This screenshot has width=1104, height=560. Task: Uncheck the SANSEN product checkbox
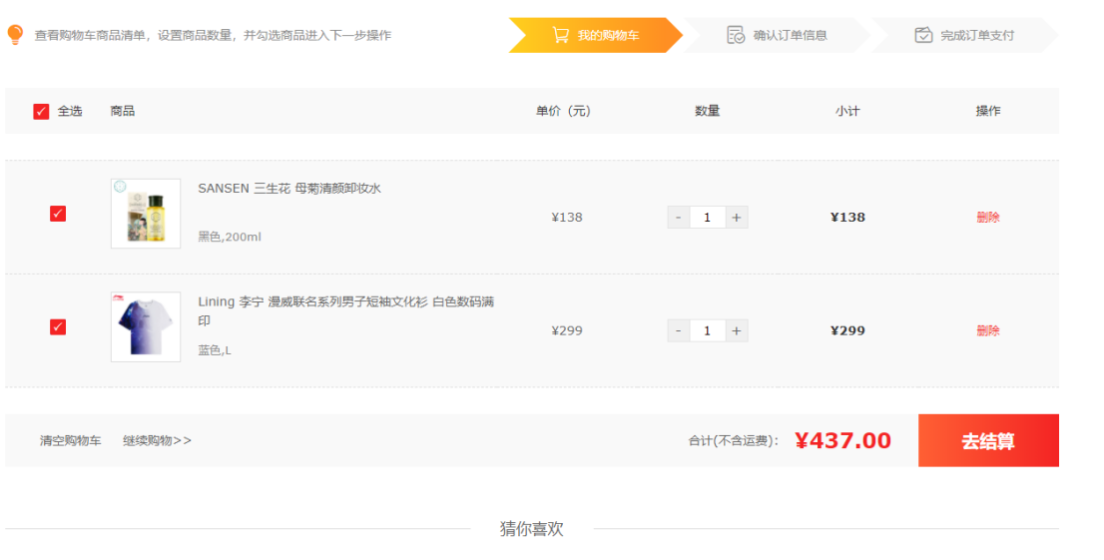click(x=58, y=214)
